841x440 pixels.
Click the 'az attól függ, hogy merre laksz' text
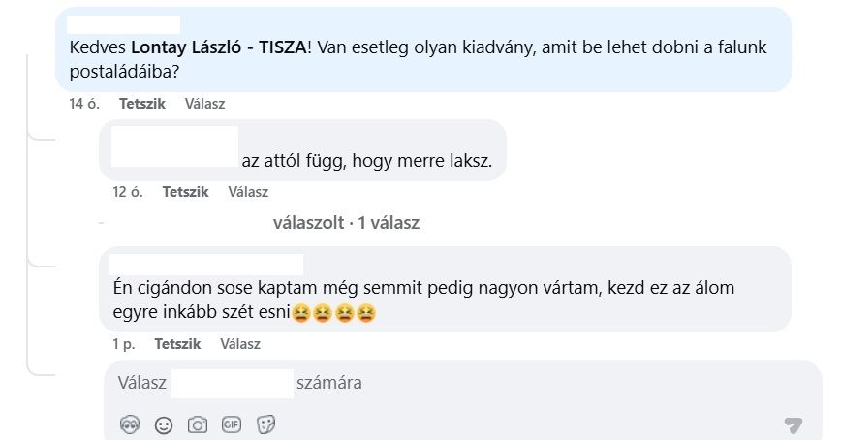[366, 161]
